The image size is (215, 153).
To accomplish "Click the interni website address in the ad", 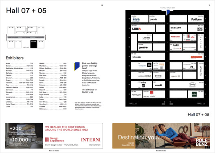I will click(x=94, y=145).
